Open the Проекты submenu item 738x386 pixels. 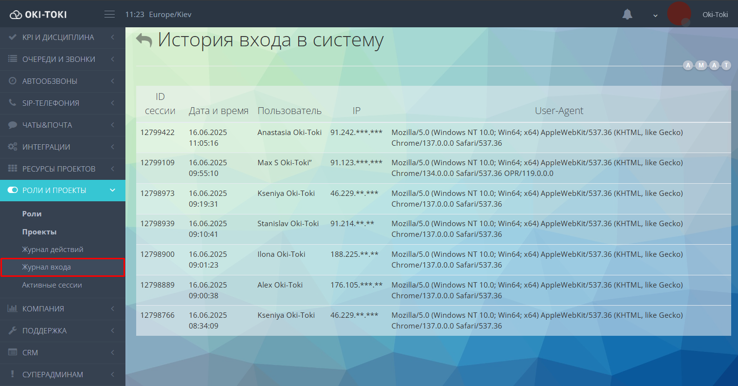[x=39, y=232]
